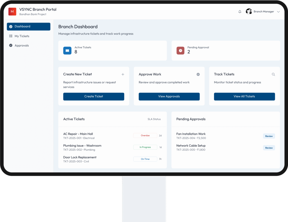Expand the Branch Manager dropdown chevron

point(278,12)
